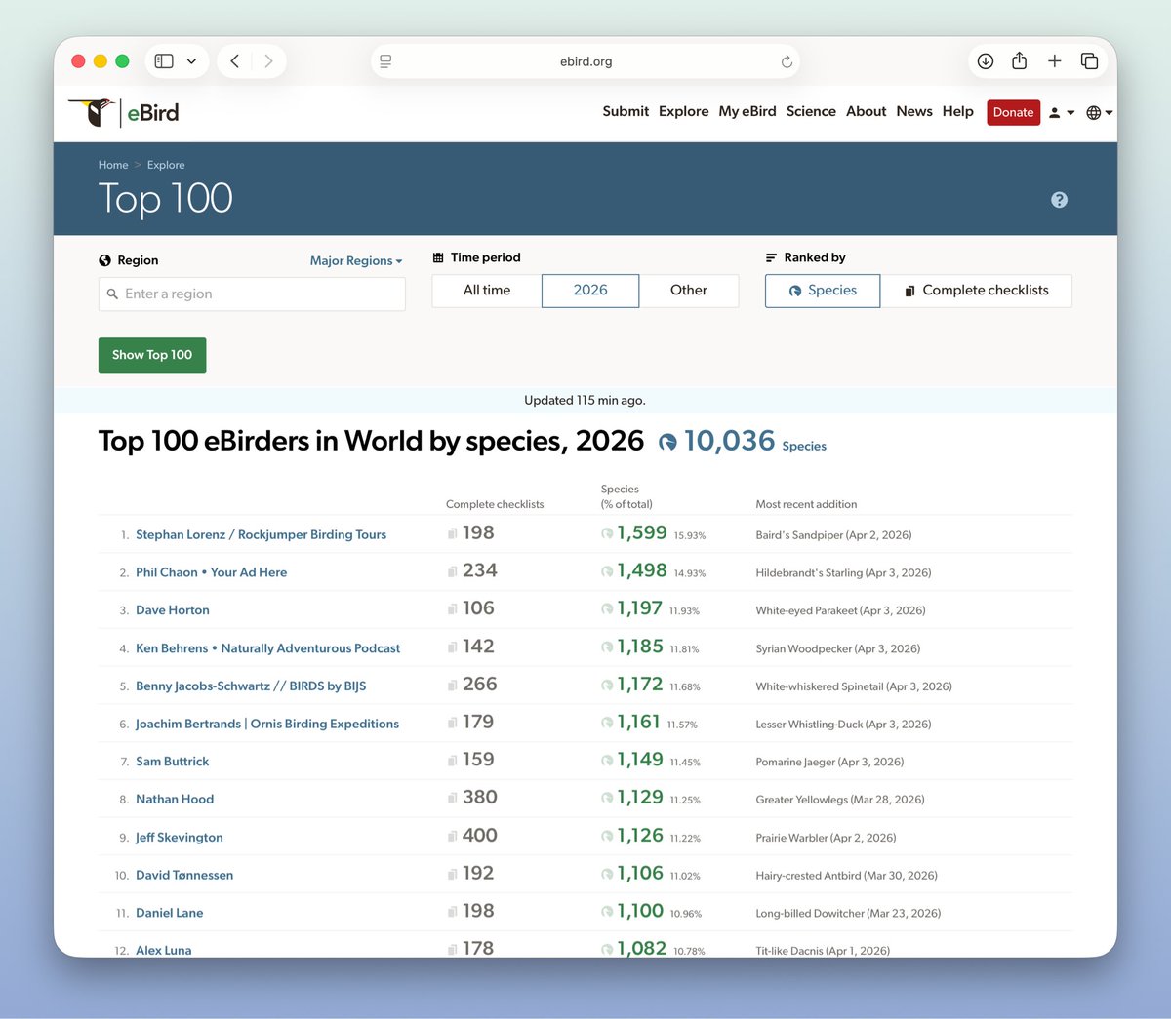The image size is (1171, 1019).
Task: Open Alex Luna profile link
Action: pos(164,950)
